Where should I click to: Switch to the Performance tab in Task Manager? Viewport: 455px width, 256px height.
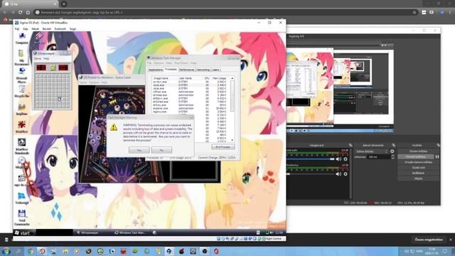pyautogui.click(x=186, y=70)
